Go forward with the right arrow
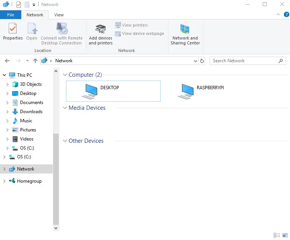The height and width of the screenshot is (240, 290). [18, 61]
